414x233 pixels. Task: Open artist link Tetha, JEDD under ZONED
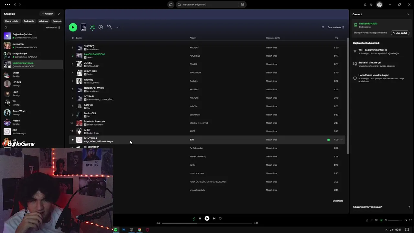93,66
